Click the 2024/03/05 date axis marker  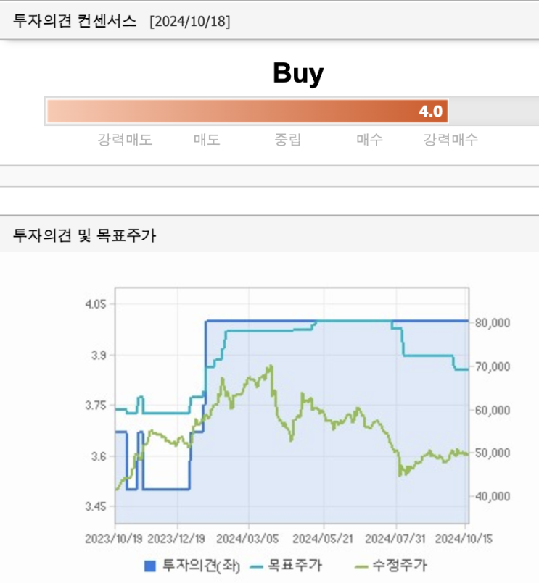(x=247, y=539)
